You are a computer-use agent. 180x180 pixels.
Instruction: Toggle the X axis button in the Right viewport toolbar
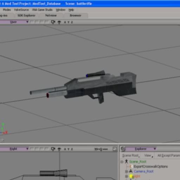[65, 149]
